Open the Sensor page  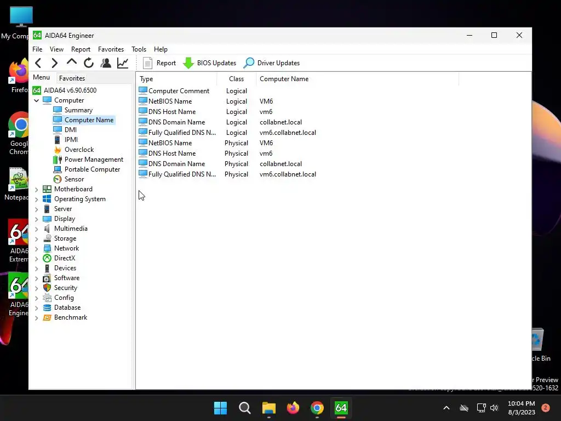(74, 179)
